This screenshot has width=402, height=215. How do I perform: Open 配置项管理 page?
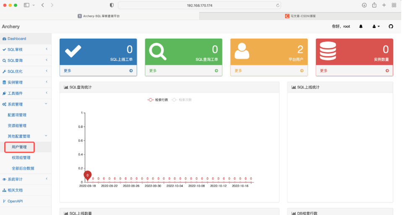point(17,115)
